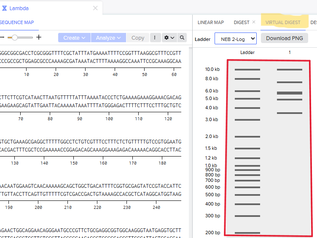Viewport: 317px width, 238px height.
Task: Click the thick 6.0 kb band in lane 1
Action: click(x=290, y=93)
